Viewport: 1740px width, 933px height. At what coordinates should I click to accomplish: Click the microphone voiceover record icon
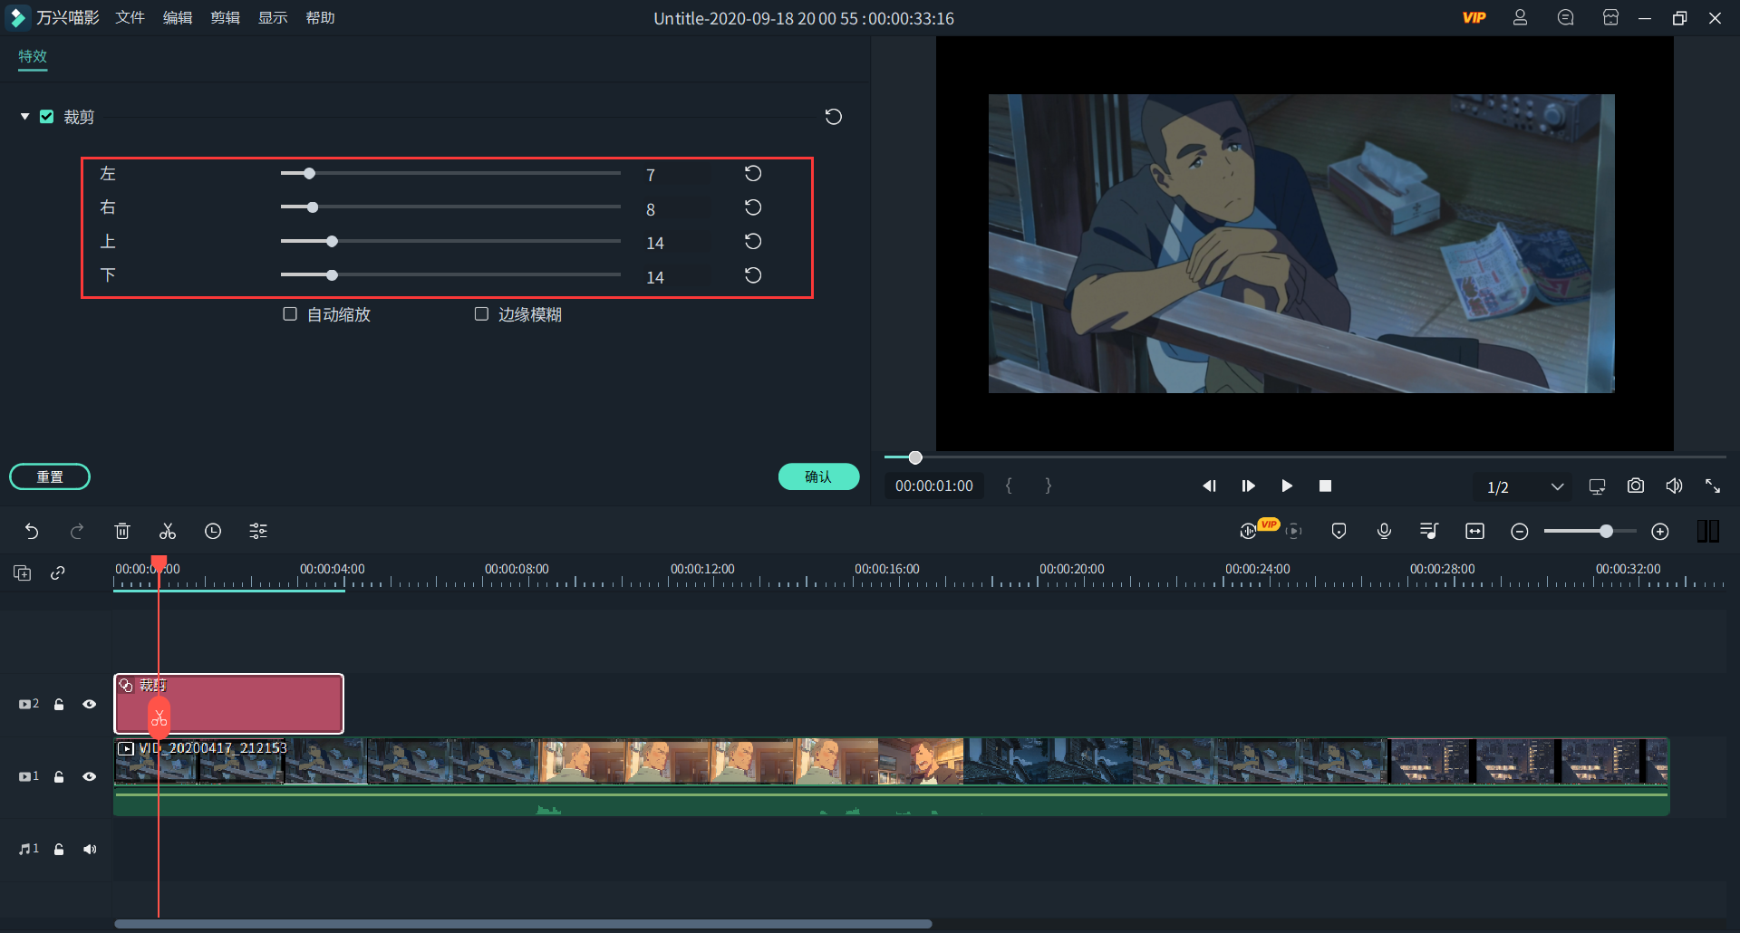pos(1384,532)
